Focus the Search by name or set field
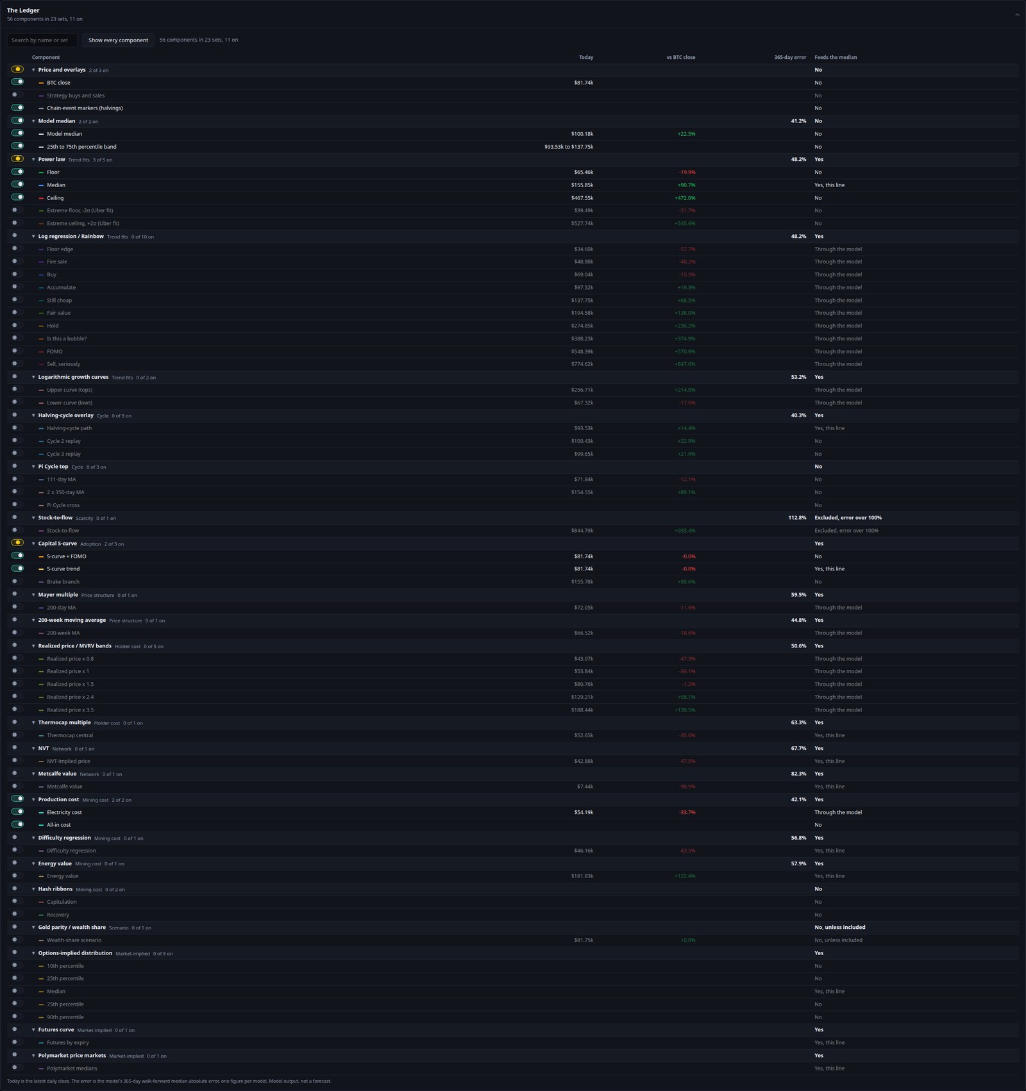Viewport: 1026px width, 1091px height. point(42,40)
